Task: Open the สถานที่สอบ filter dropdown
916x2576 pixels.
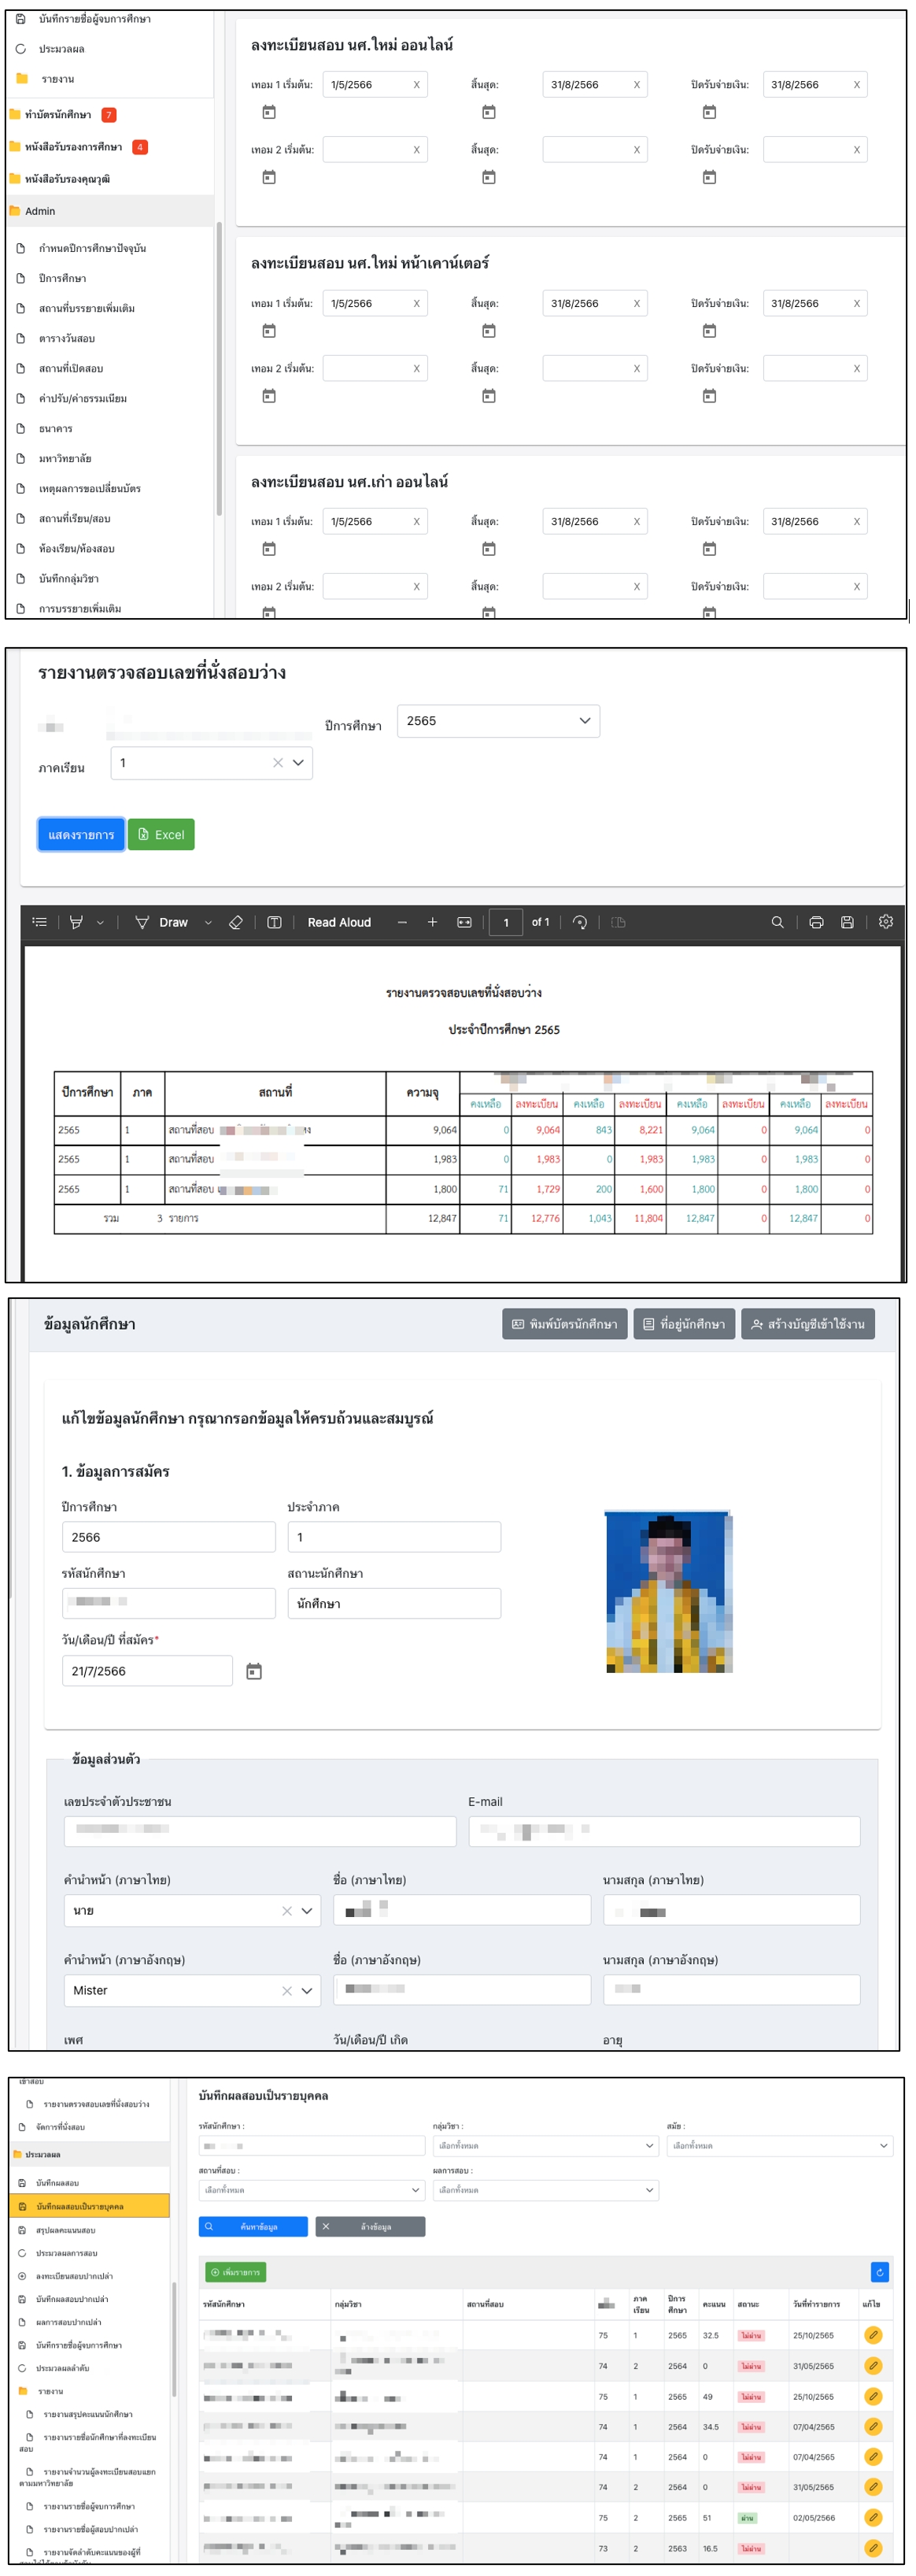Action: 311,2190
